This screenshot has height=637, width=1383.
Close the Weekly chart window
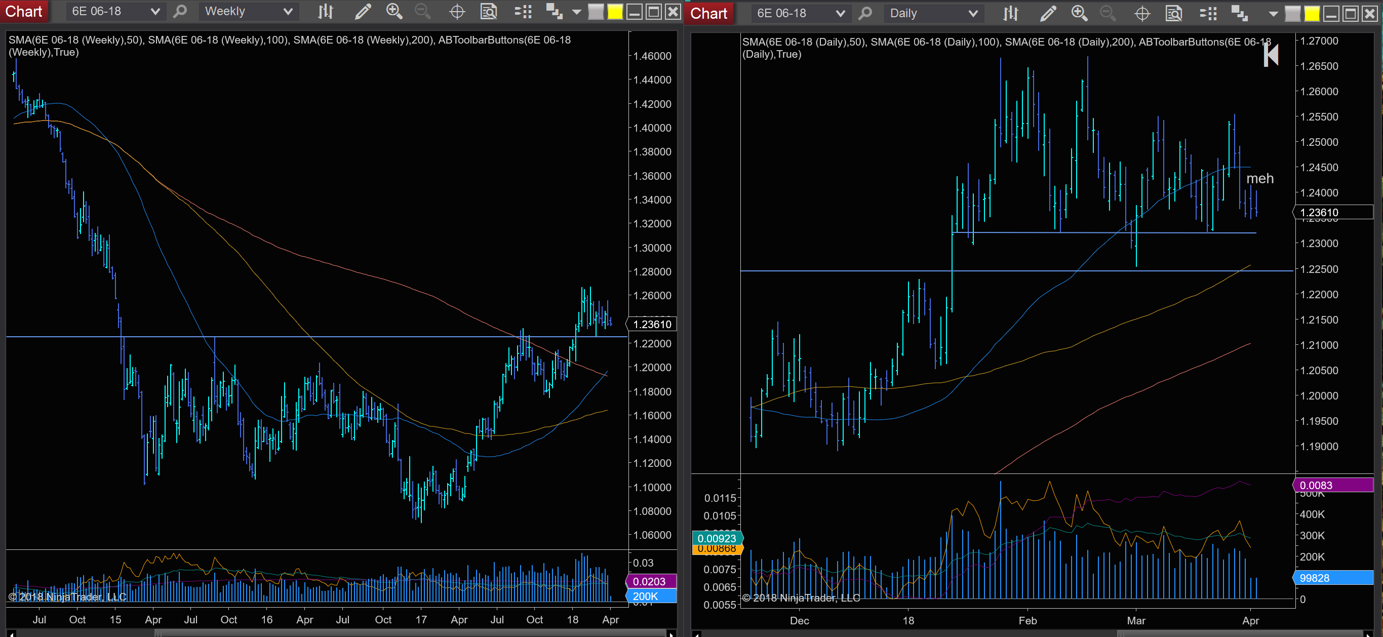tap(673, 11)
